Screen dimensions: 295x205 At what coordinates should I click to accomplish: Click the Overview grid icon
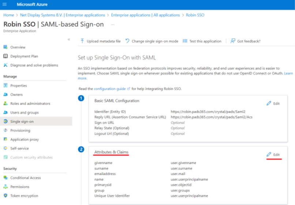(x=5, y=47)
